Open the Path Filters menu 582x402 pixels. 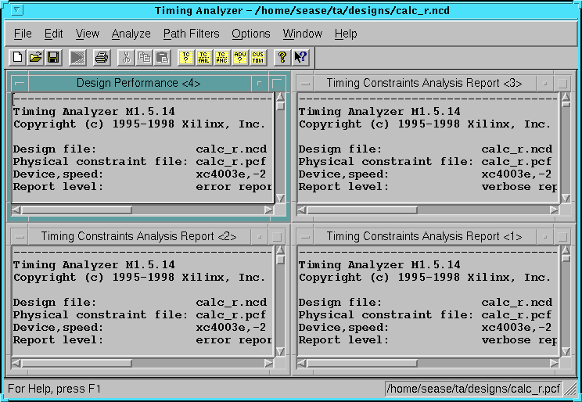click(191, 34)
